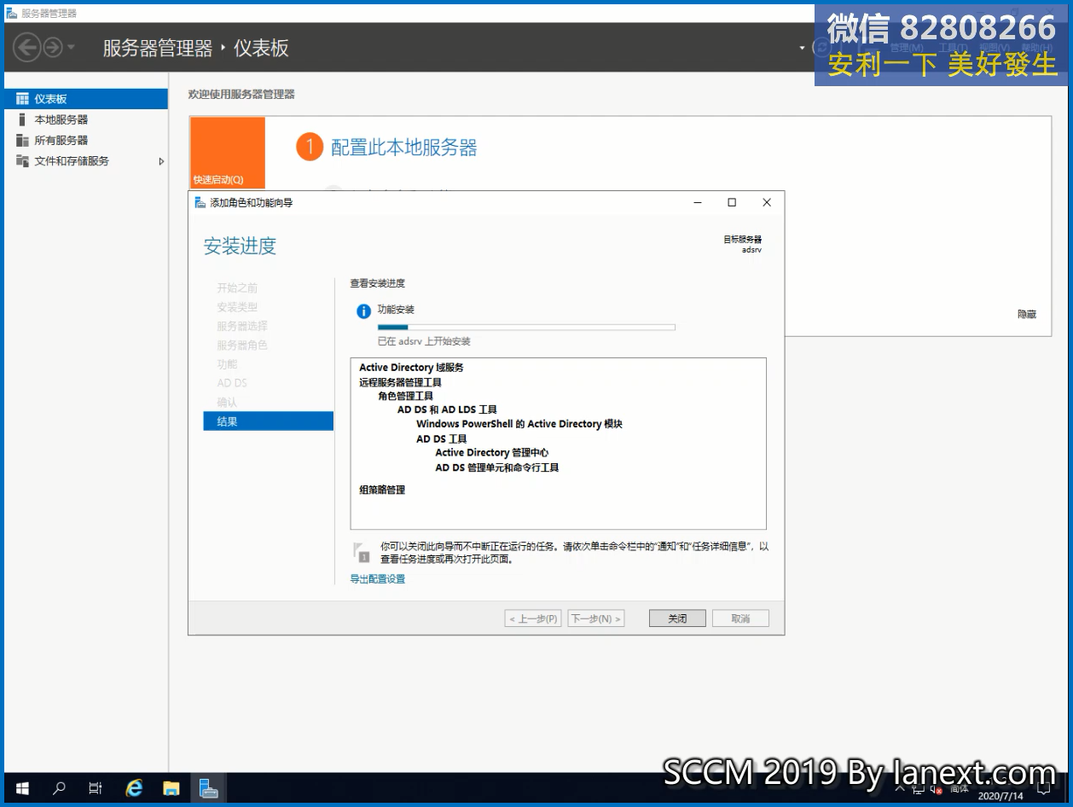Select 所有服务器 in the left sidebar
1073x807 pixels.
tap(86, 140)
